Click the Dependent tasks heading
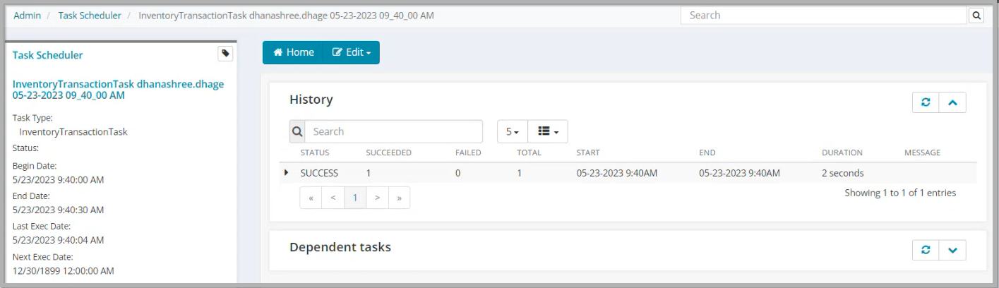Screen dimensions: 999x288 pyautogui.click(x=340, y=248)
